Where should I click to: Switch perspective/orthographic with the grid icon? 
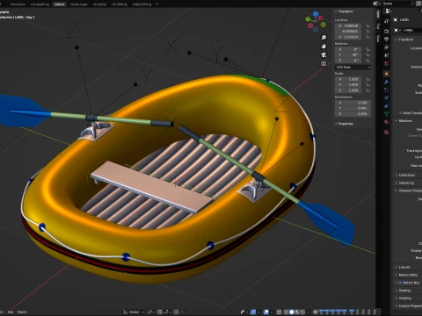tap(324, 63)
